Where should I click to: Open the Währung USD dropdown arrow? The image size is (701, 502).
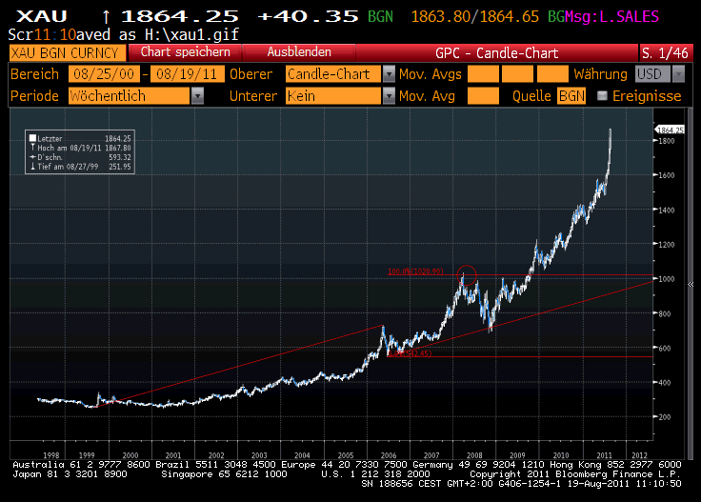pos(679,73)
